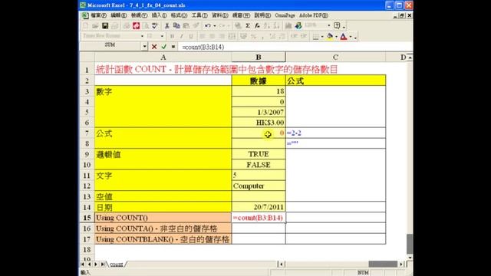Screen dimensions: 491x276
Task: Click the Percent Style icon
Action: point(253,36)
